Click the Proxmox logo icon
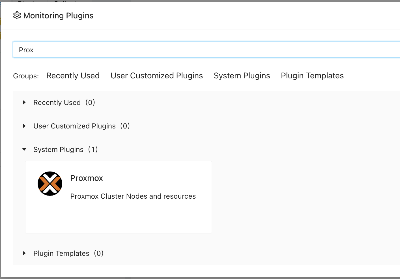Viewport: 400px width, 279px height. (50, 184)
